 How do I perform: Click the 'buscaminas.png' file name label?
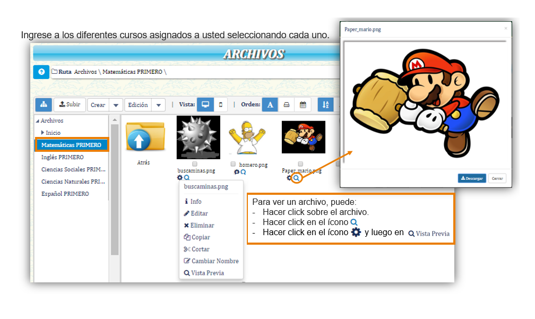(x=196, y=170)
